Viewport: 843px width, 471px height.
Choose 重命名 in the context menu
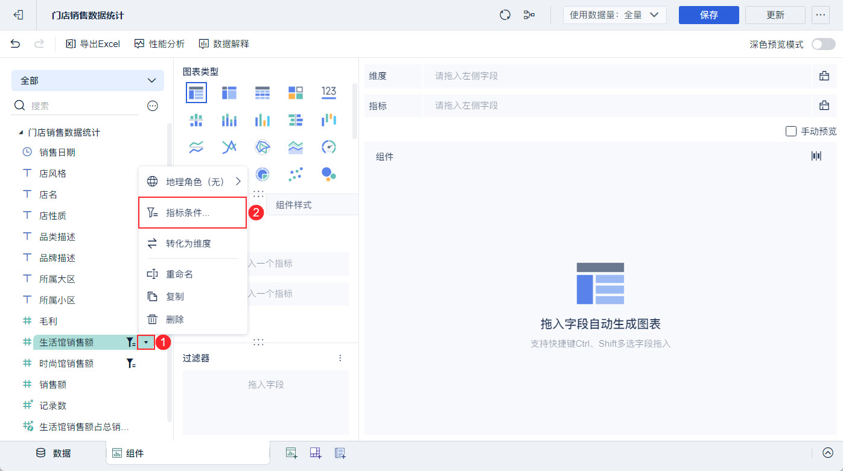pos(193,274)
